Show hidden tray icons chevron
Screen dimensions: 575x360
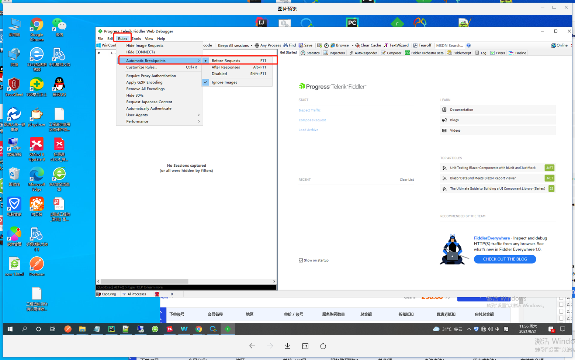coord(469,329)
